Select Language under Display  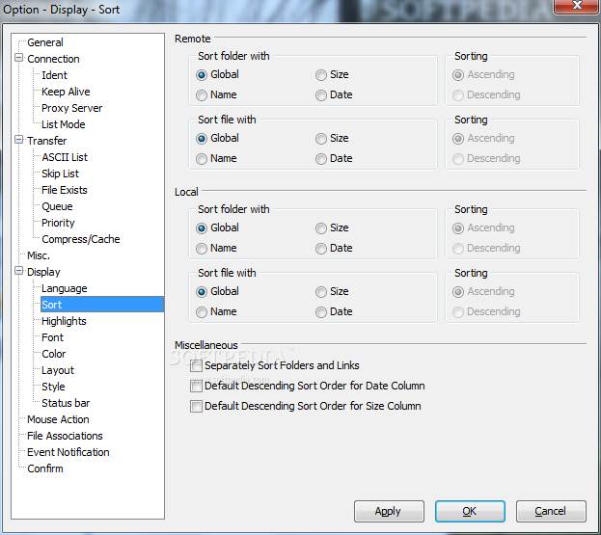[65, 288]
